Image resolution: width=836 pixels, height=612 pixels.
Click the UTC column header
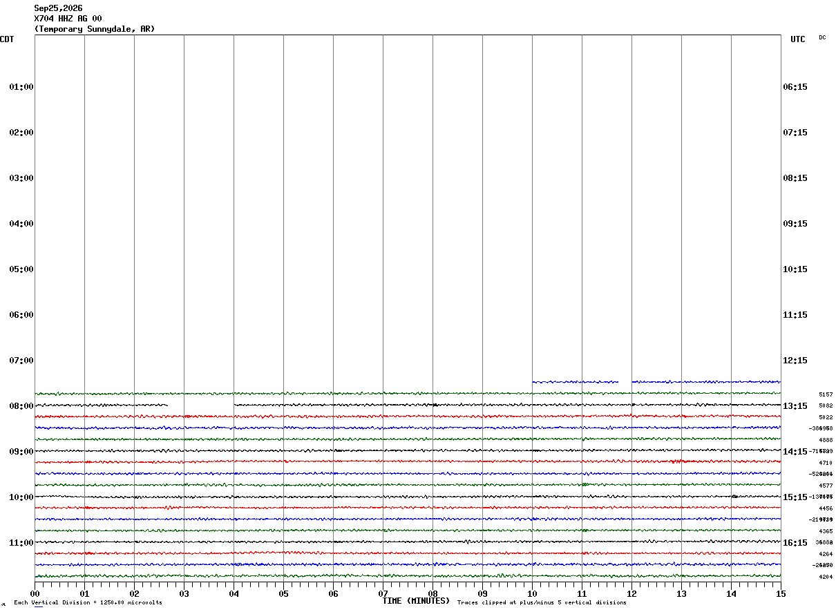[x=798, y=39]
